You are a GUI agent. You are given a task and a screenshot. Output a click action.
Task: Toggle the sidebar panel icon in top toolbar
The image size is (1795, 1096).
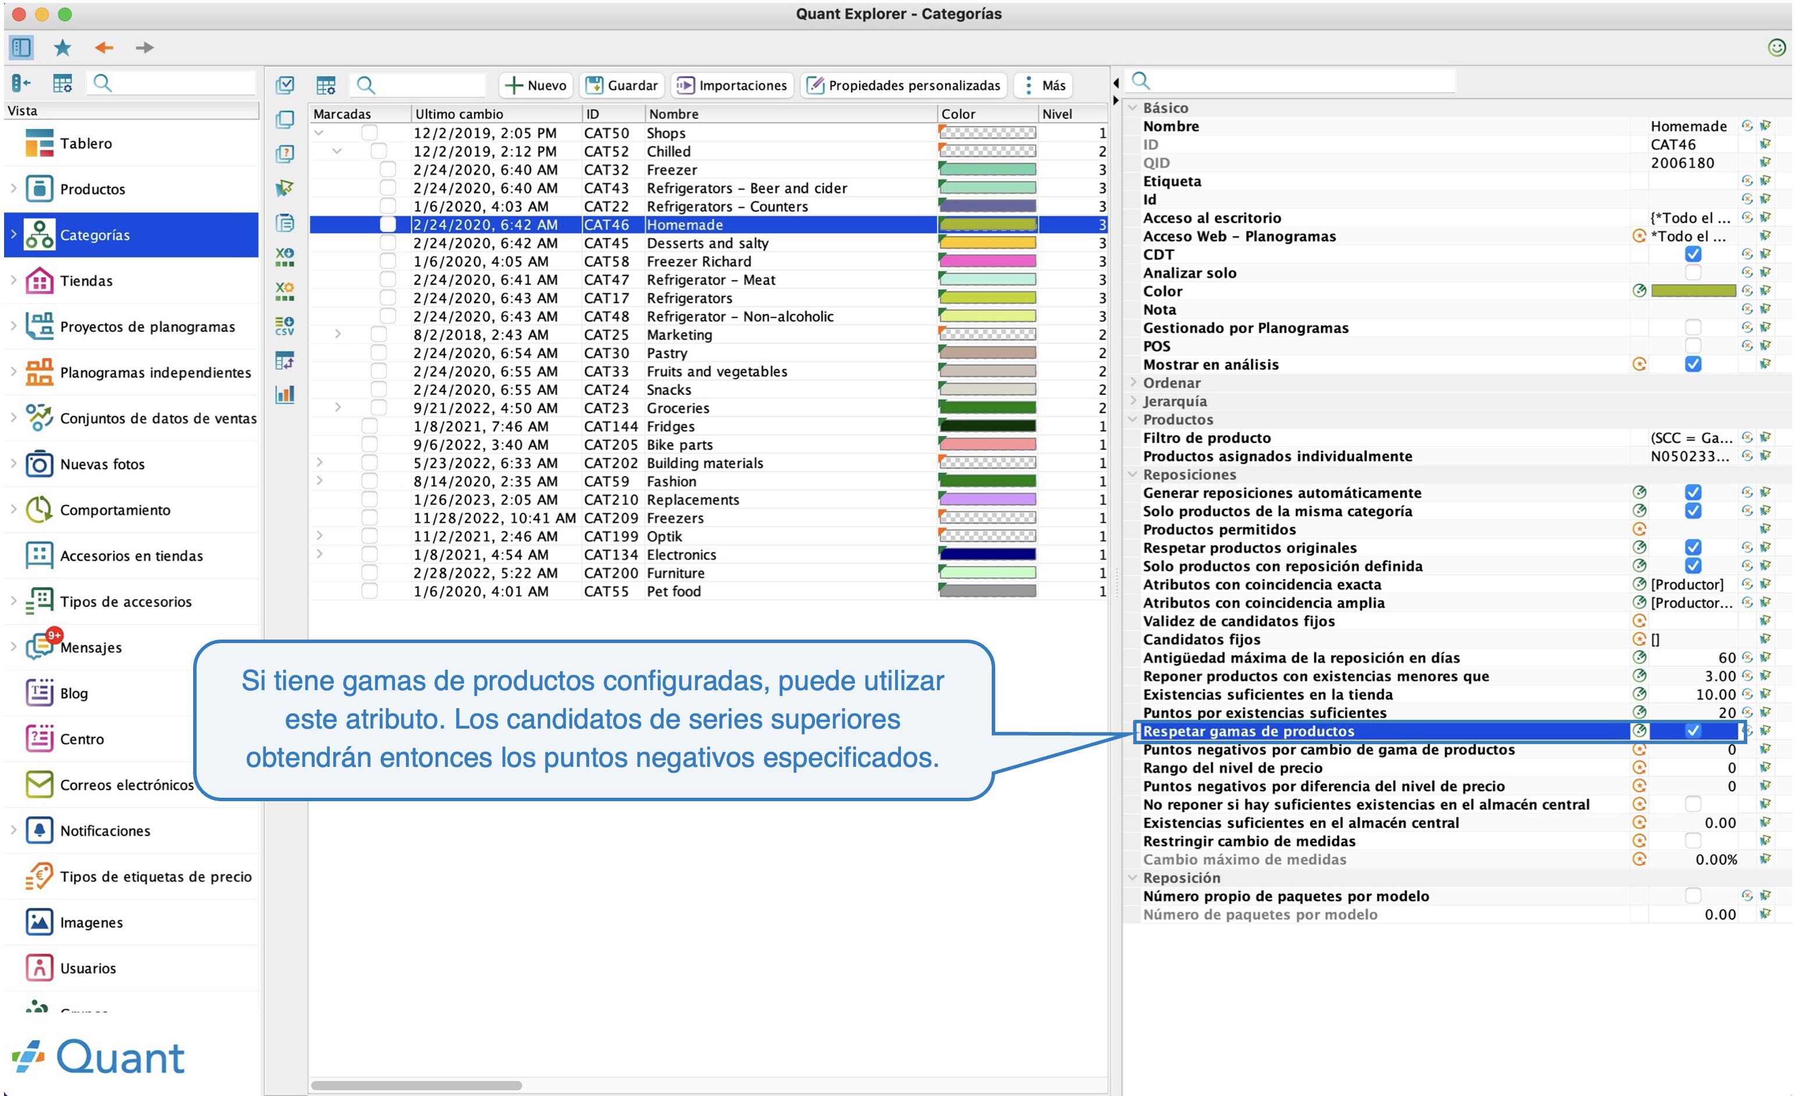(x=21, y=47)
